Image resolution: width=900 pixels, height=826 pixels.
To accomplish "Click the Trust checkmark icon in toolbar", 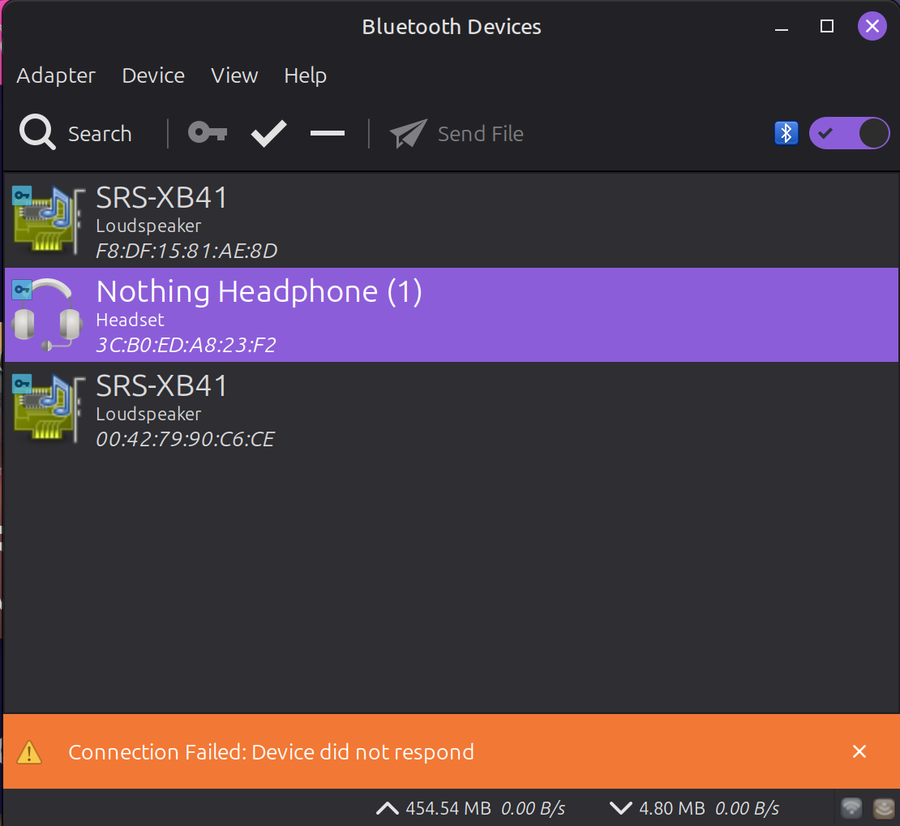I will point(268,133).
